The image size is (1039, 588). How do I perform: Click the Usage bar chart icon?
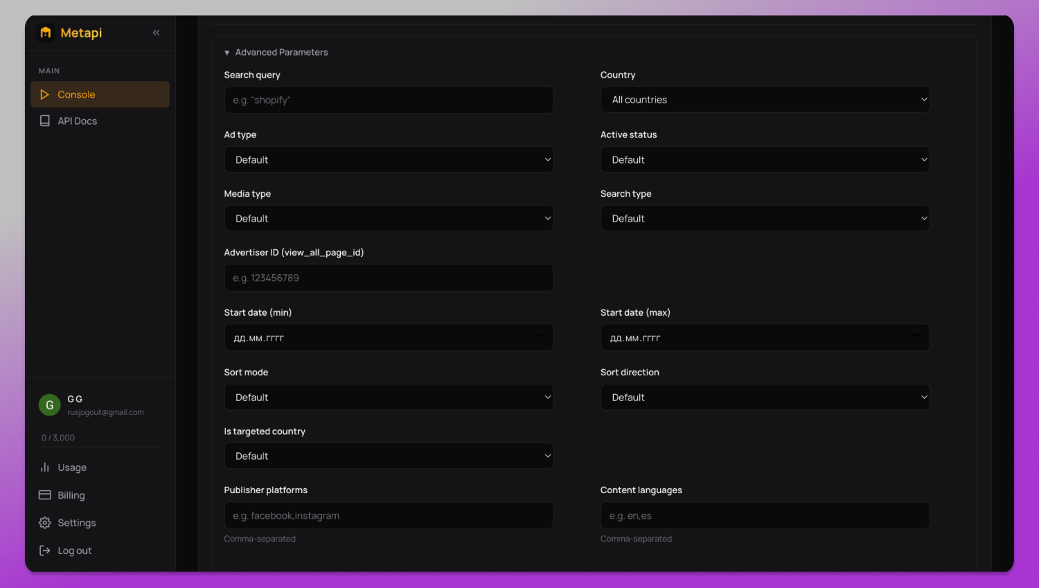45,467
